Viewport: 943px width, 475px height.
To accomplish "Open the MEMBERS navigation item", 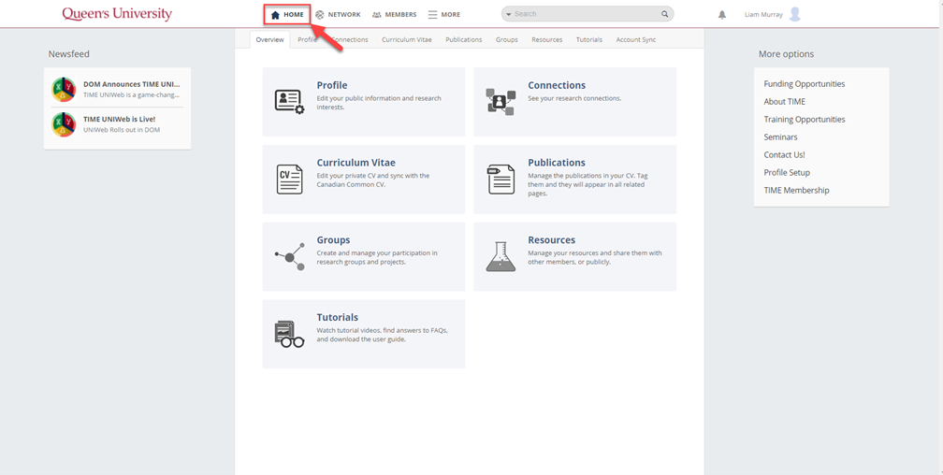I will coord(394,15).
